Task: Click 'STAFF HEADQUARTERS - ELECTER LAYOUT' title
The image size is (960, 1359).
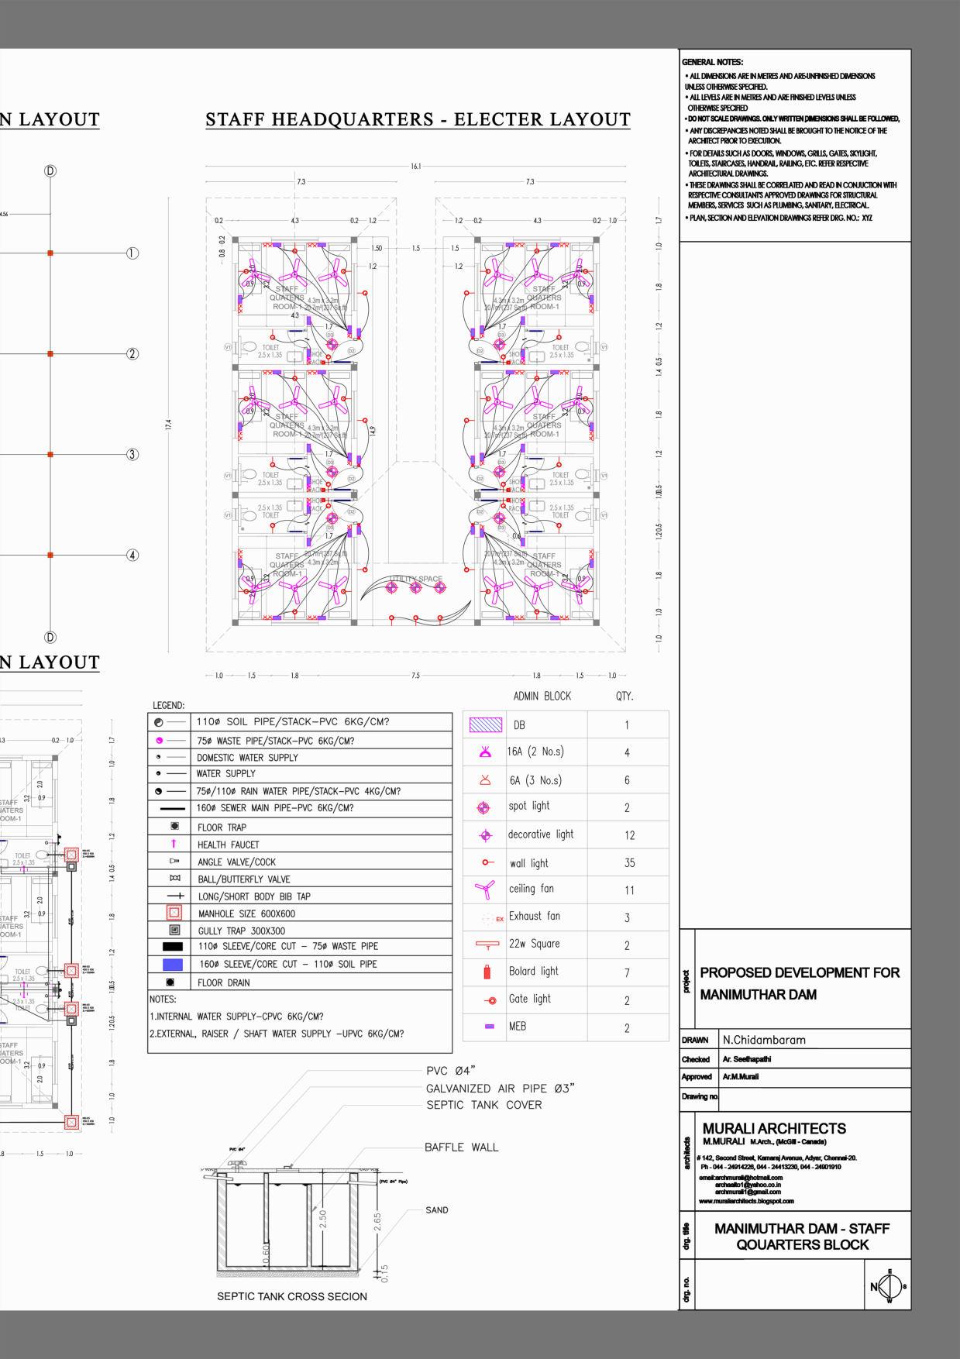Action: [418, 120]
